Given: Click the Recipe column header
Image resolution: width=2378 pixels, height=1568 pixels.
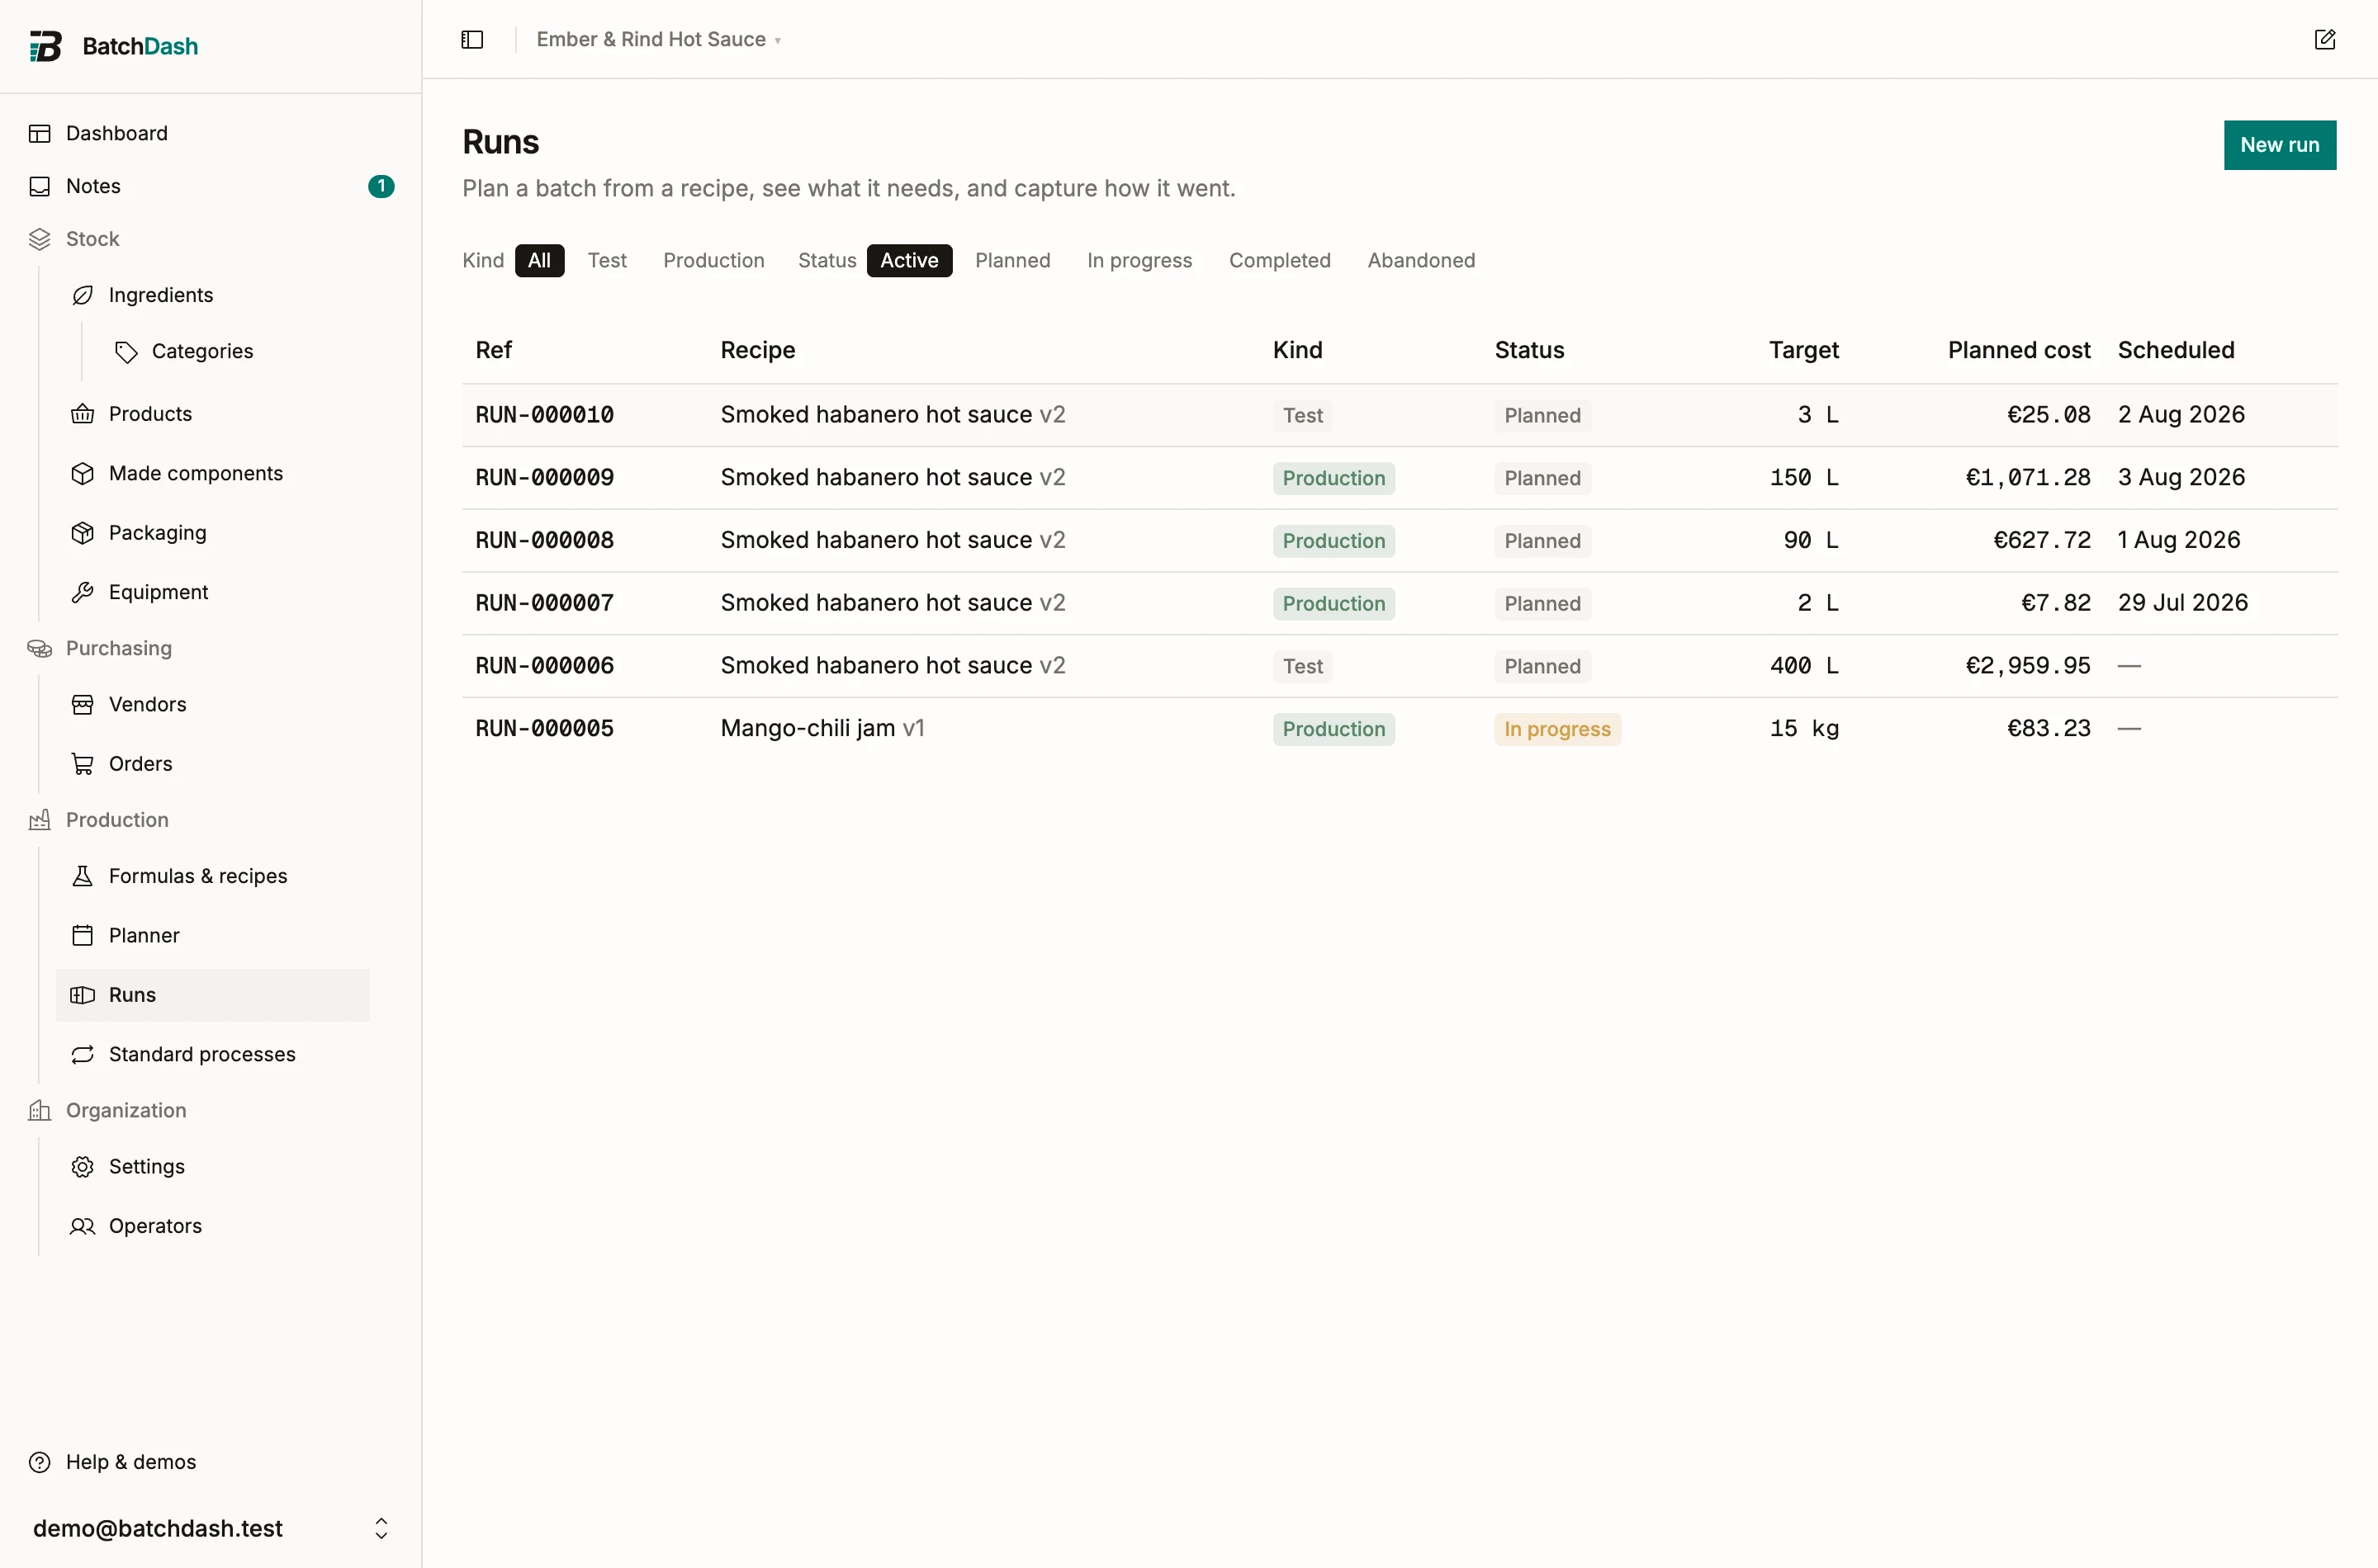Looking at the screenshot, I should tap(757, 350).
